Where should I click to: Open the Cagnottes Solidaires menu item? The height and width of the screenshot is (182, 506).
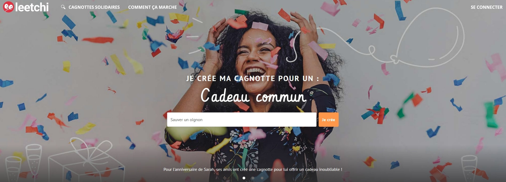coord(94,7)
